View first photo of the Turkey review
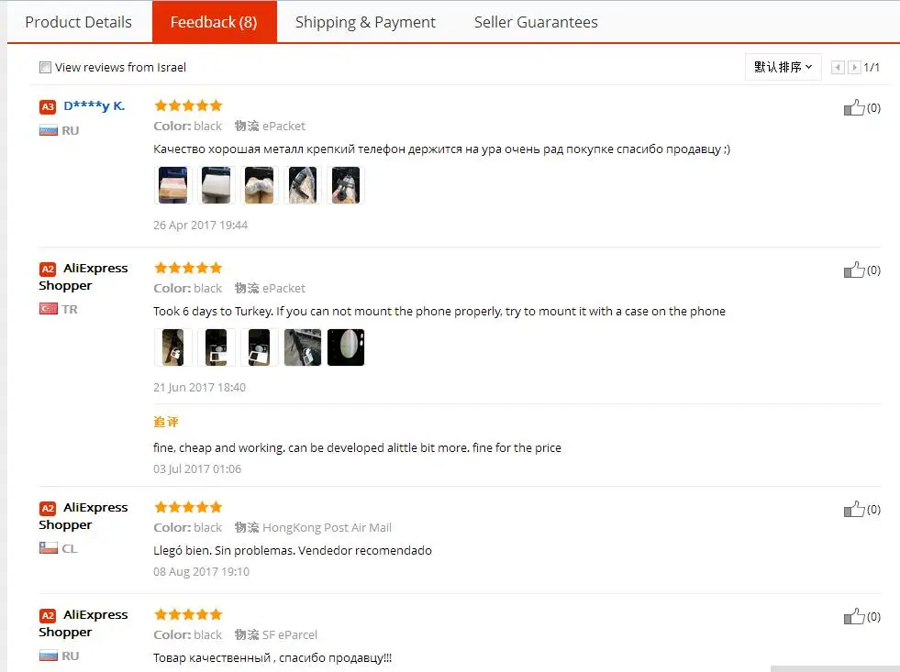This screenshot has width=900, height=672. click(x=172, y=347)
